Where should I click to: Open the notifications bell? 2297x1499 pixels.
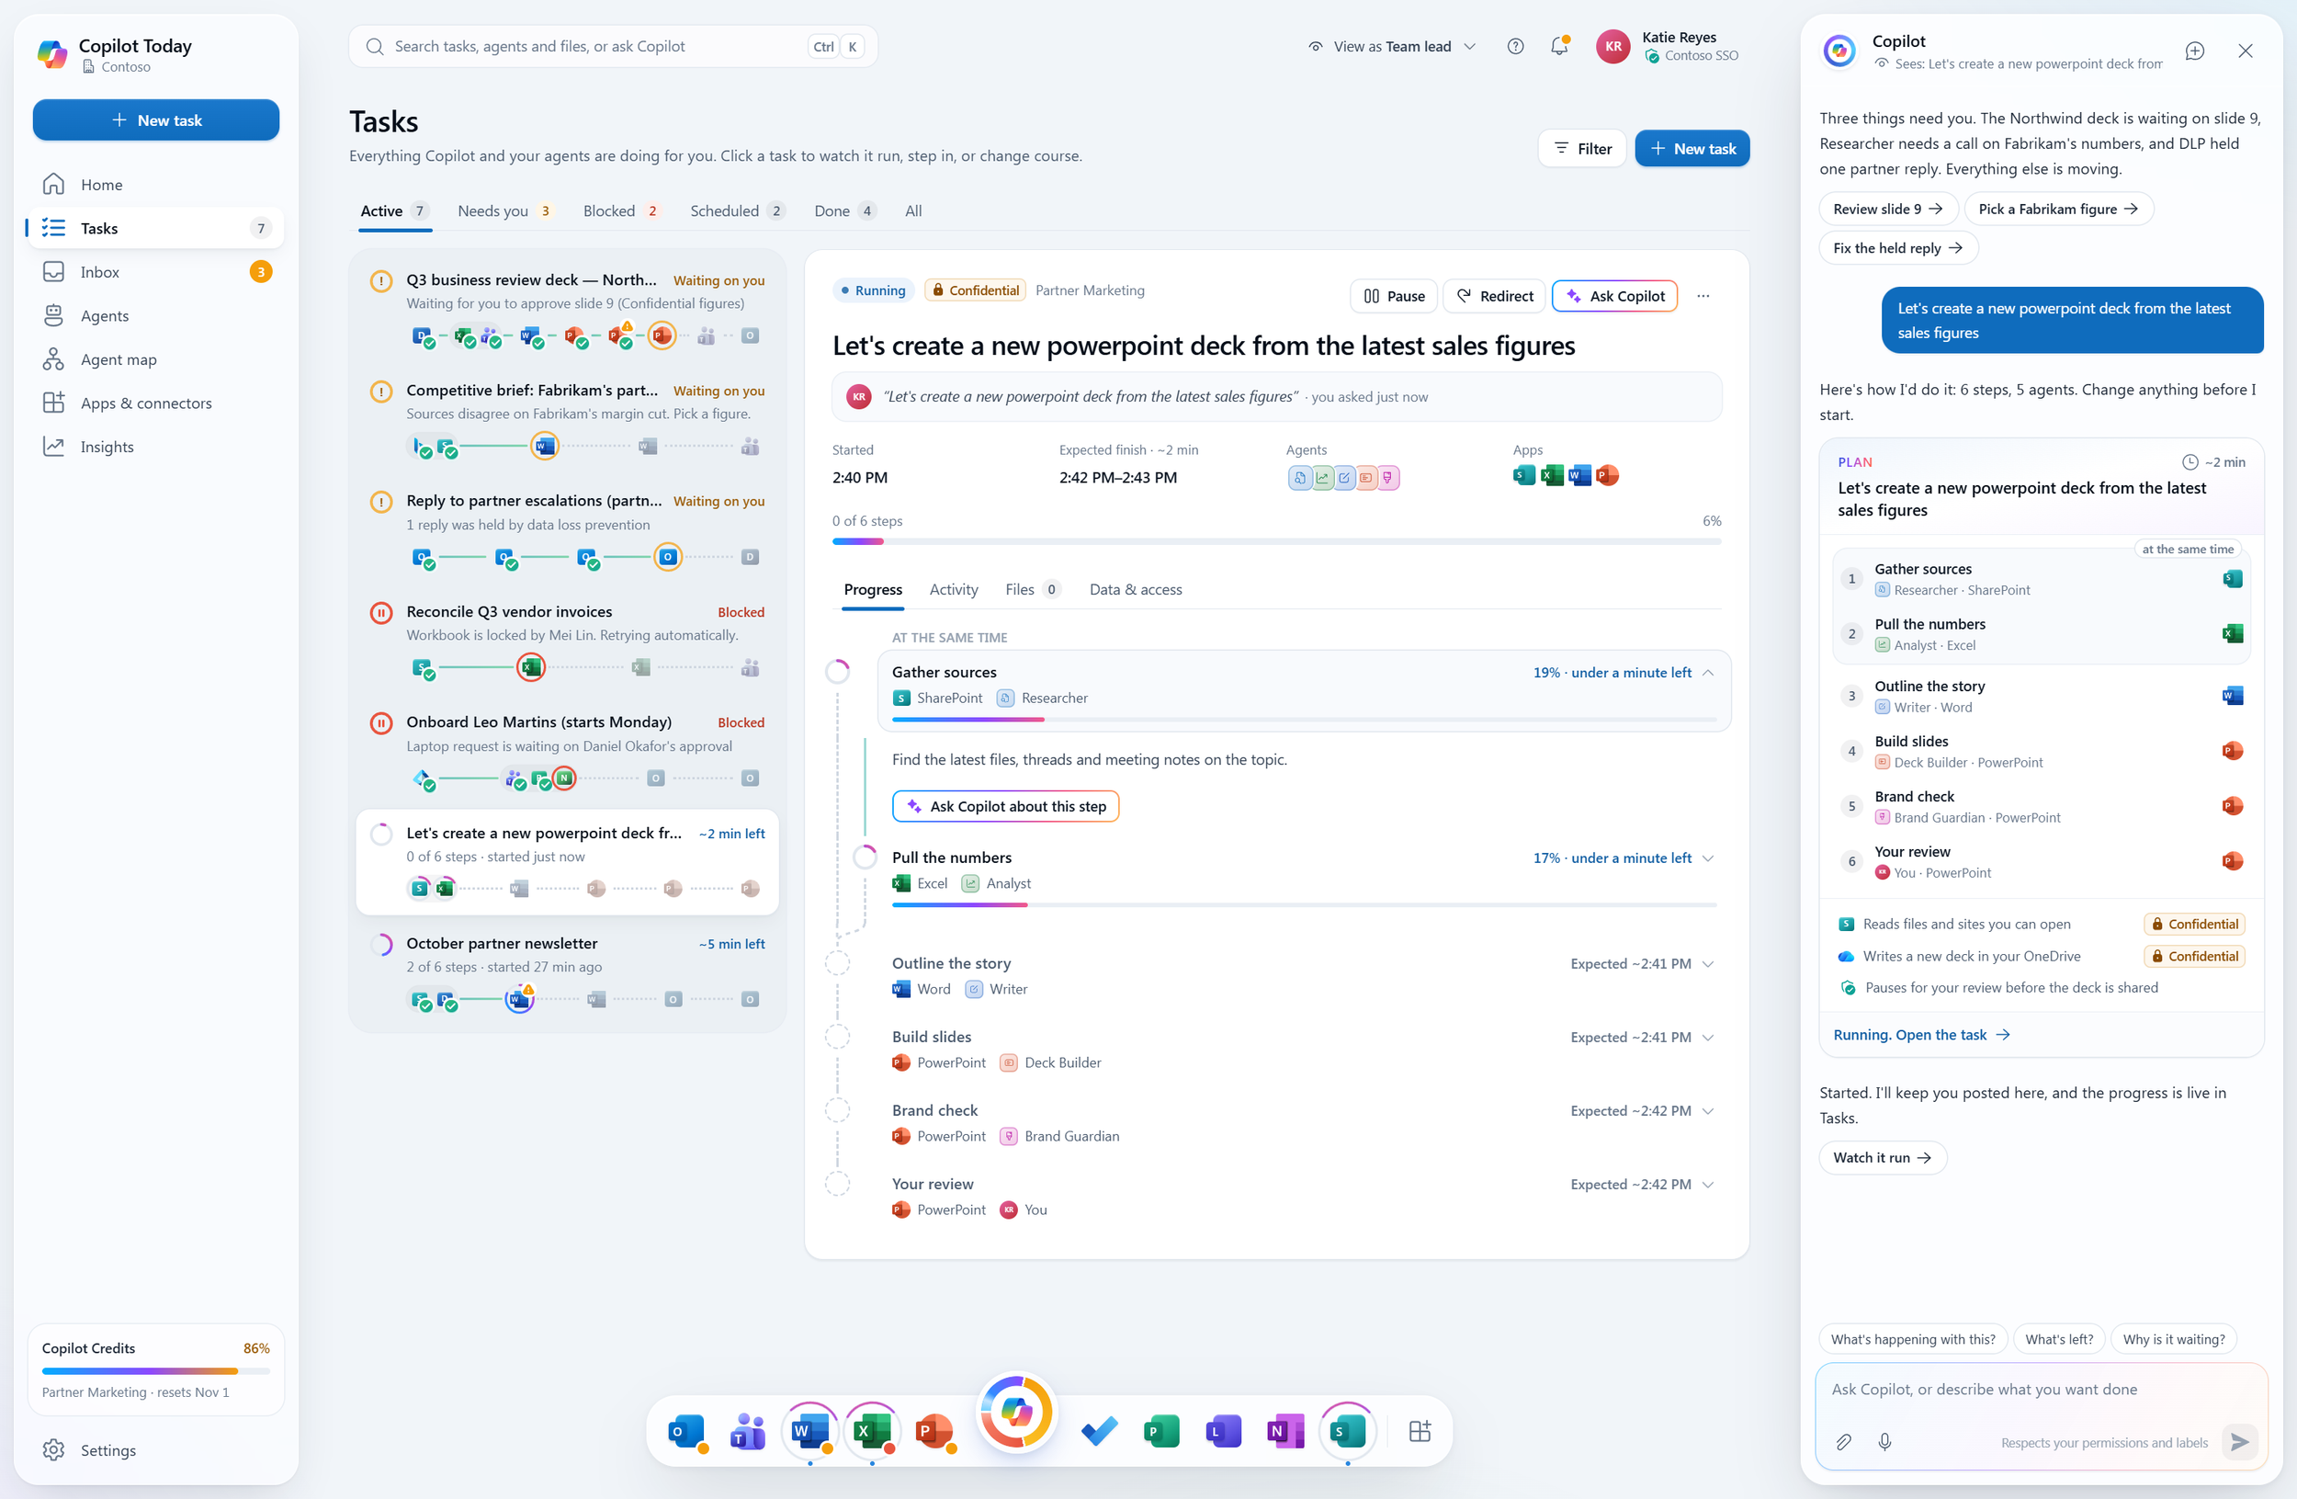pyautogui.click(x=1558, y=46)
